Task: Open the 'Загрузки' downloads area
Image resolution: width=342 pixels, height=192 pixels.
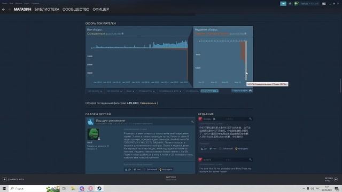Action: tap(171, 178)
